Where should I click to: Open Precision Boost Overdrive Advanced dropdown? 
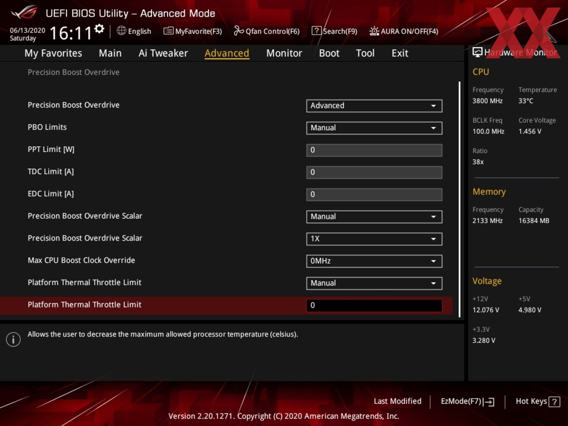pos(374,106)
